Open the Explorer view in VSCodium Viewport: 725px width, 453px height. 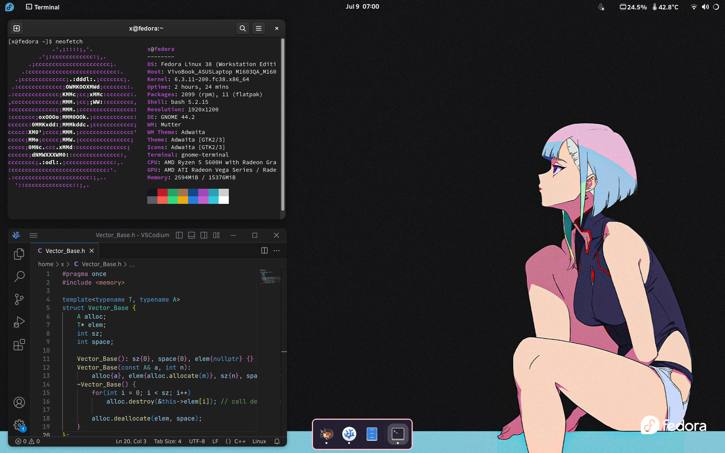click(19, 254)
